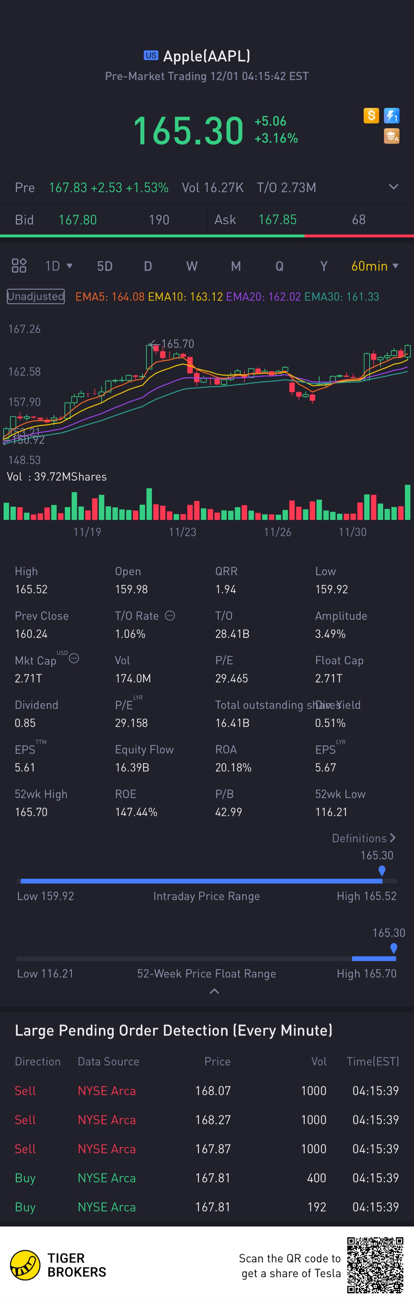This screenshot has width=414, height=1304.
Task: Tap the orange dollar sign icon
Action: pyautogui.click(x=371, y=115)
